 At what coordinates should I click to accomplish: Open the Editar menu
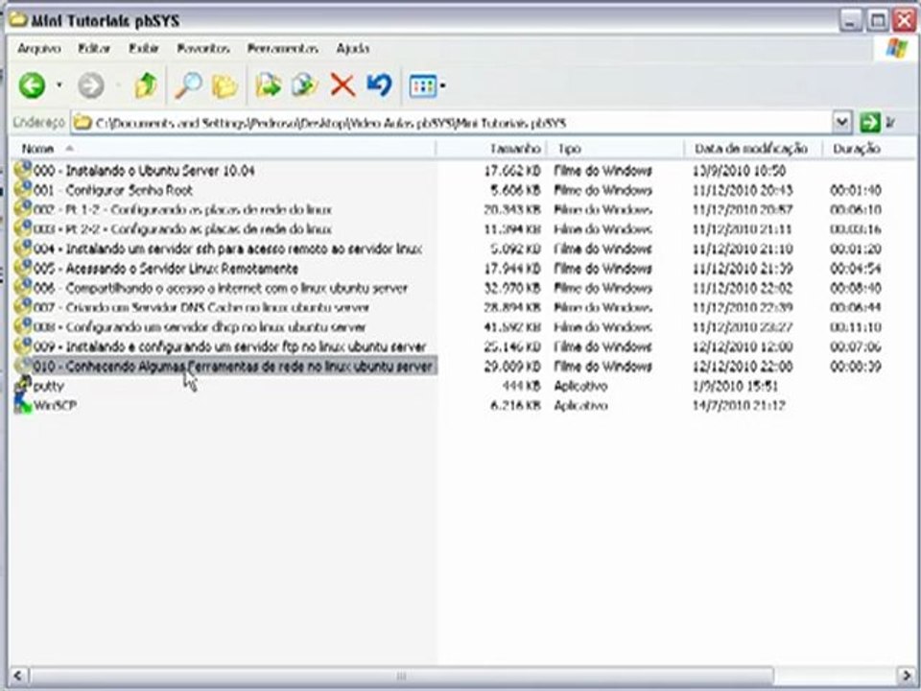coord(94,49)
